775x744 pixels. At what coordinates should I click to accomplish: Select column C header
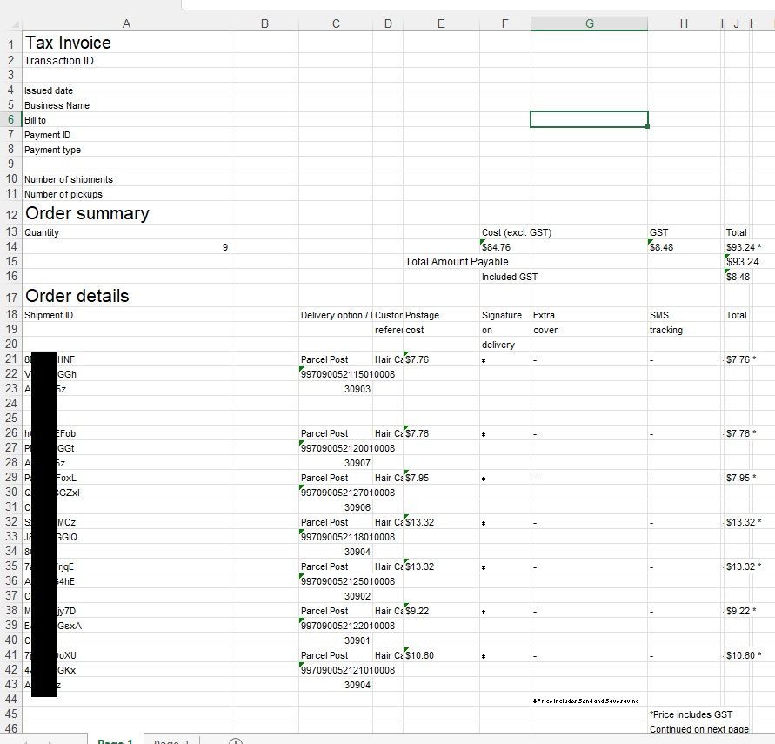click(336, 23)
